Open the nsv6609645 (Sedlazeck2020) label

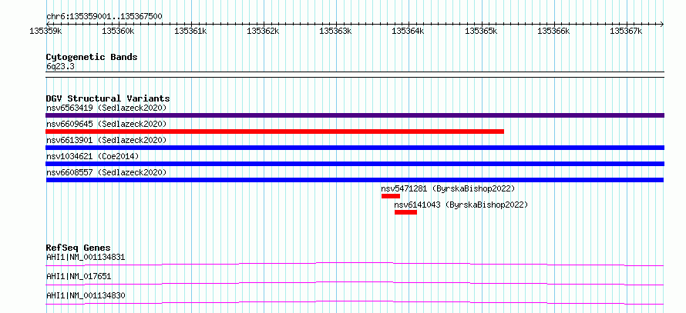[x=106, y=124]
